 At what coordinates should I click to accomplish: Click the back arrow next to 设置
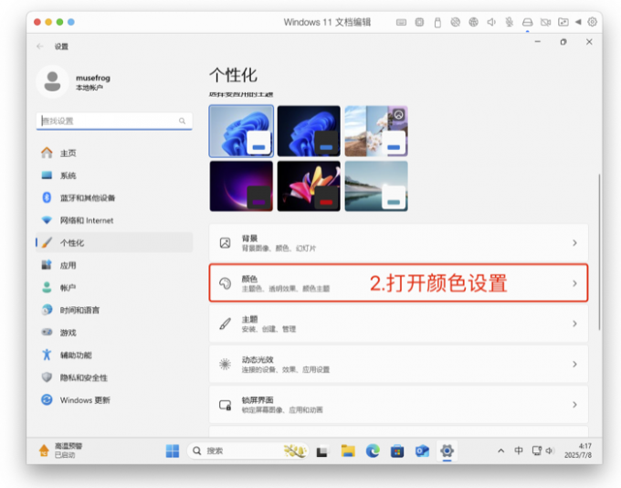pos(40,47)
